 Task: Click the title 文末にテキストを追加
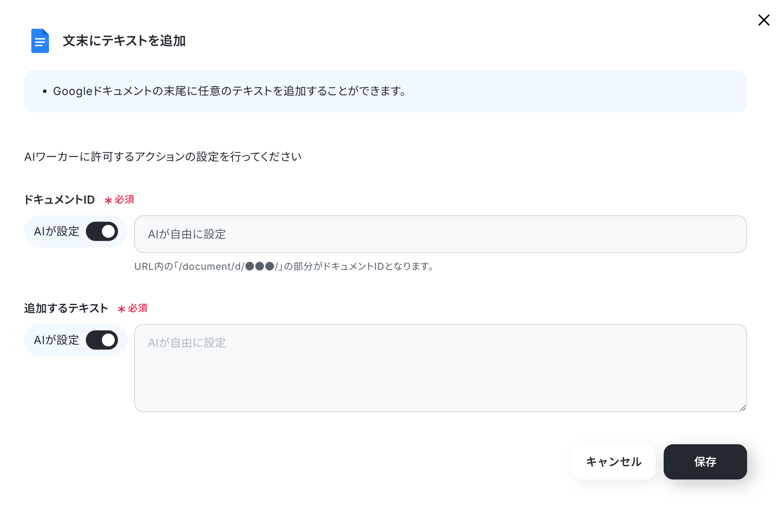[124, 41]
